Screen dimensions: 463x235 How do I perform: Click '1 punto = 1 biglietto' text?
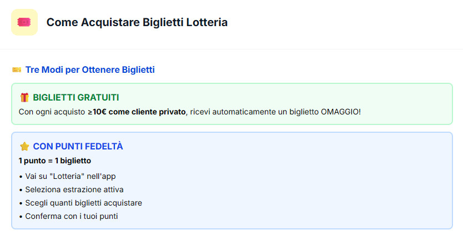click(x=55, y=161)
